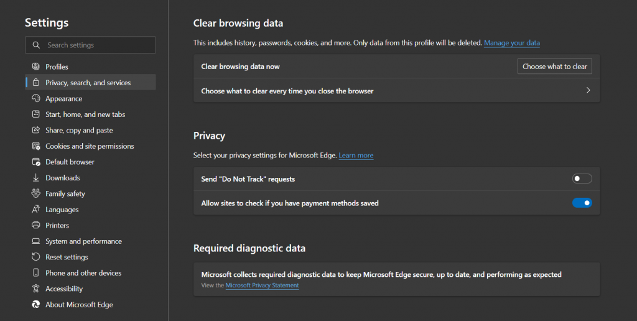Open the Microsoft Privacy Statement link
This screenshot has height=321, width=637.
262,286
